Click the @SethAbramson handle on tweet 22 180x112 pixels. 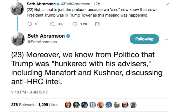coord(75,4)
